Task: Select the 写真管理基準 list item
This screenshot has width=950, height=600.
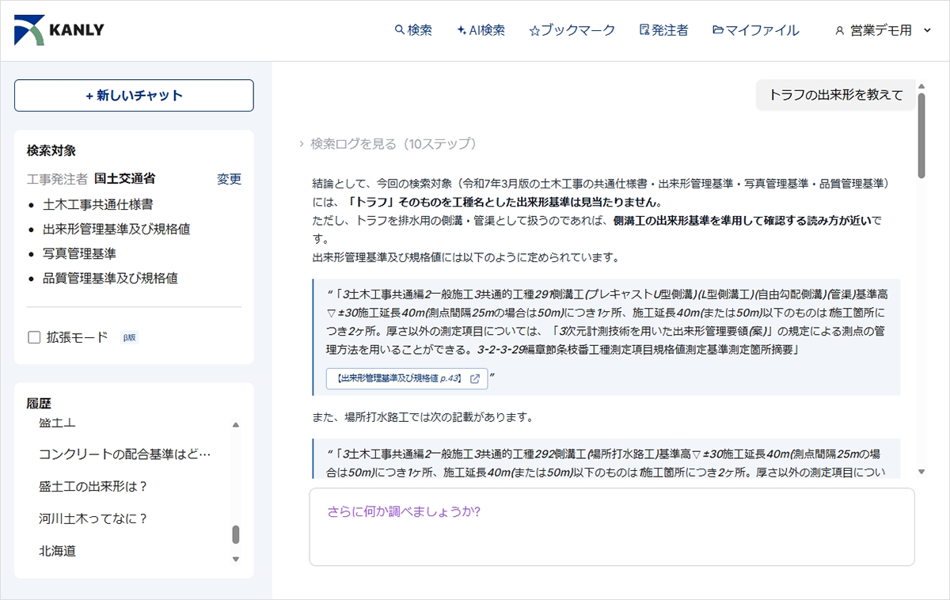Action: [x=79, y=253]
